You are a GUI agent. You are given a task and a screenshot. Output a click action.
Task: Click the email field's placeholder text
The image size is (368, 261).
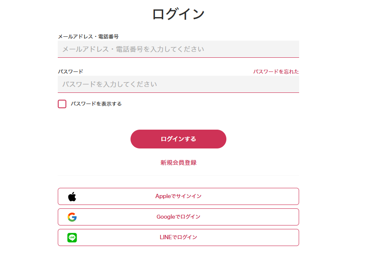tap(133, 49)
